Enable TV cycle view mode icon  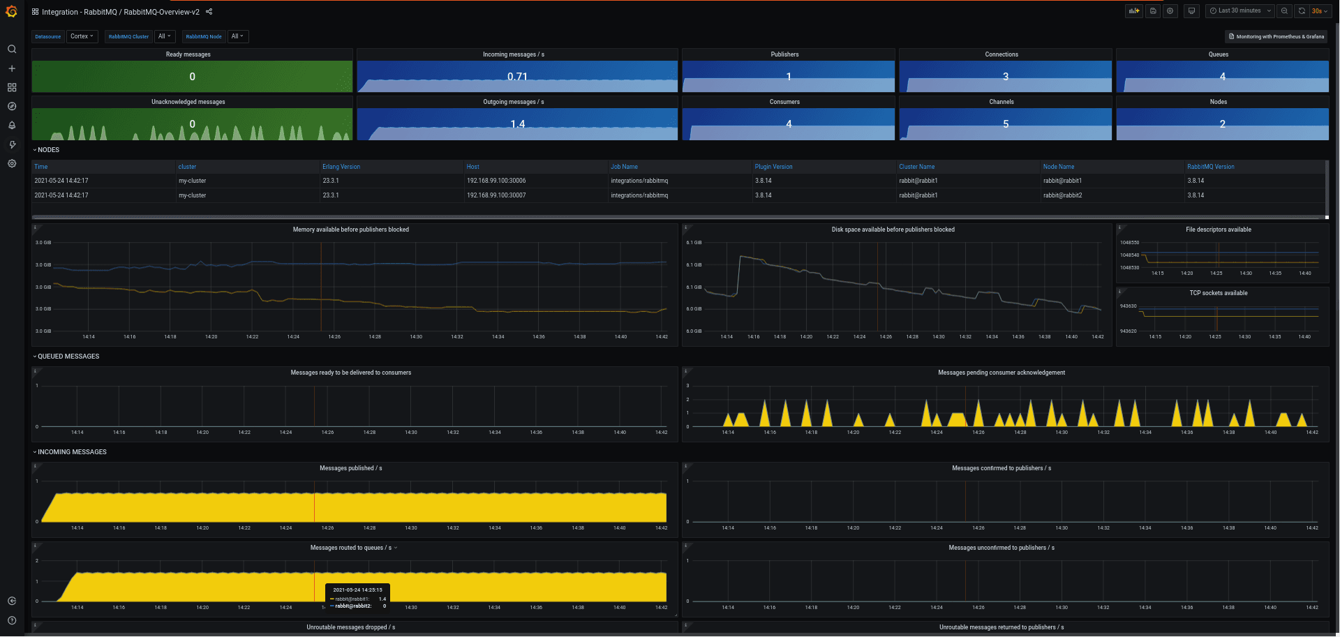(x=1191, y=10)
